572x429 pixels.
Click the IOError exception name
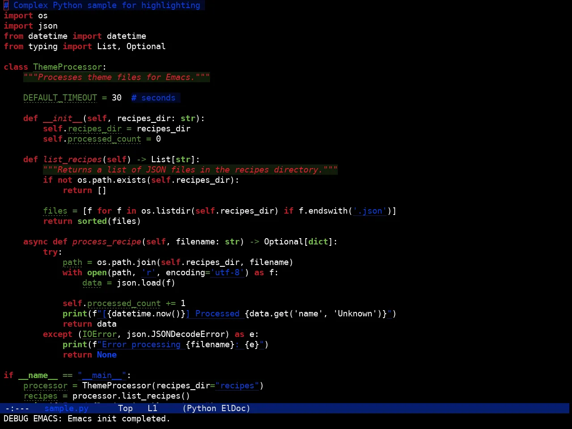[x=99, y=334]
